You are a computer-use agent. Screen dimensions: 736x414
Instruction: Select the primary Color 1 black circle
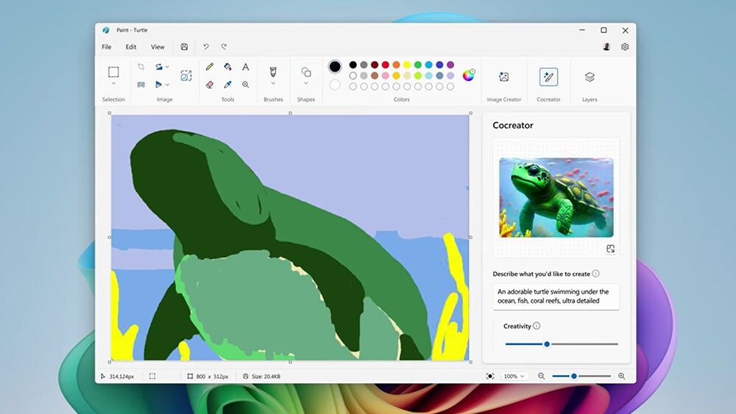coord(335,67)
